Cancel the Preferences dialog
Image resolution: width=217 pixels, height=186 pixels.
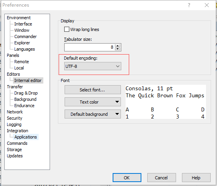tap(161, 178)
